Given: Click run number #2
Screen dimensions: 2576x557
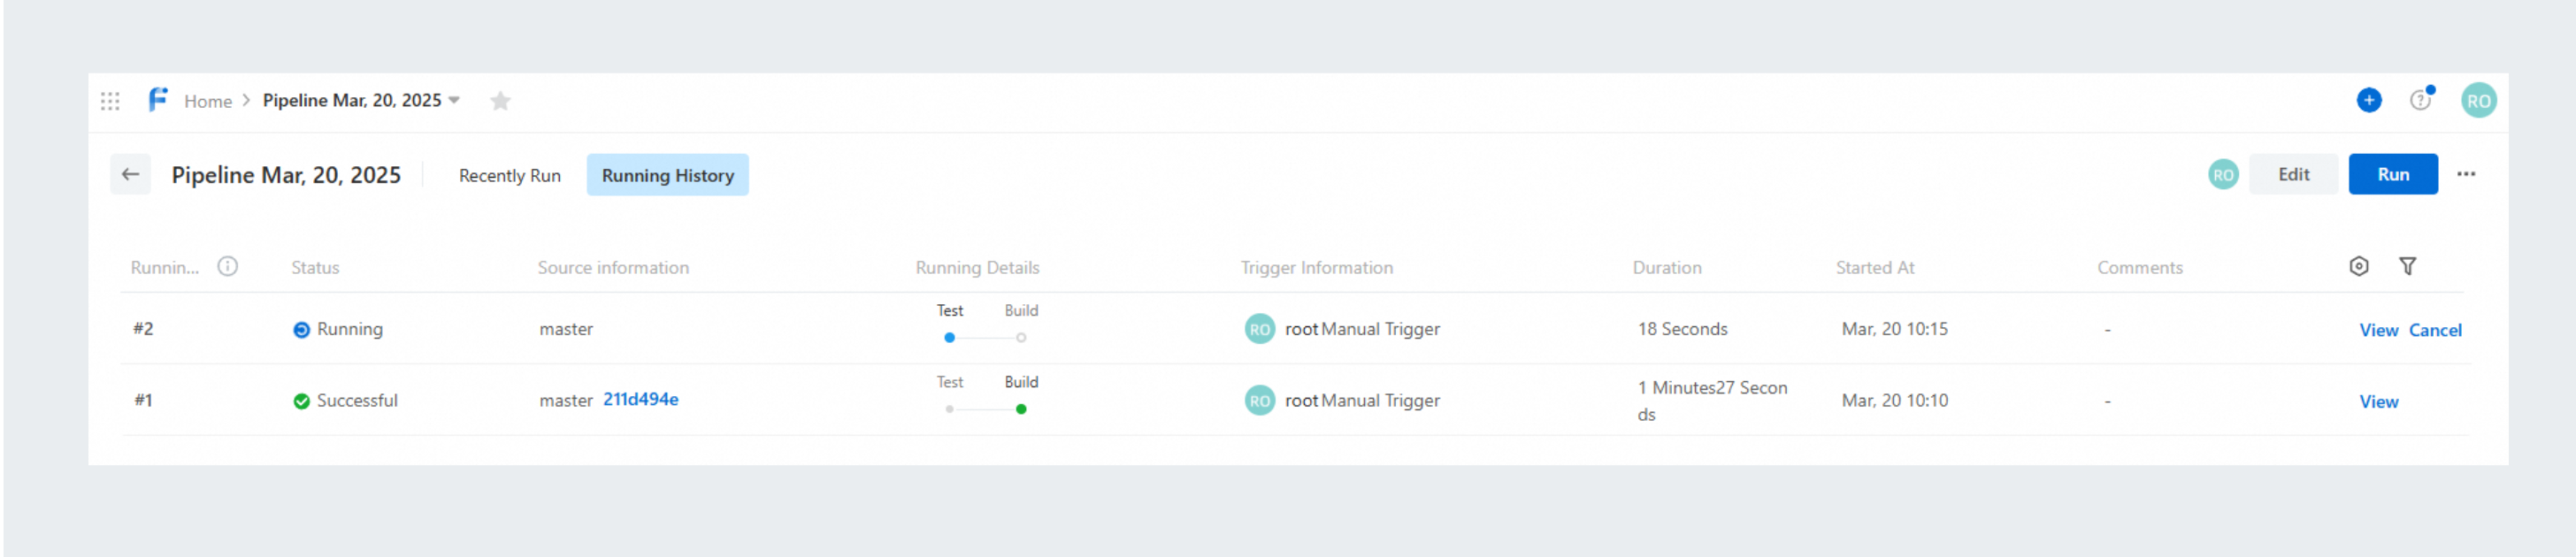Looking at the screenshot, I should coord(143,329).
